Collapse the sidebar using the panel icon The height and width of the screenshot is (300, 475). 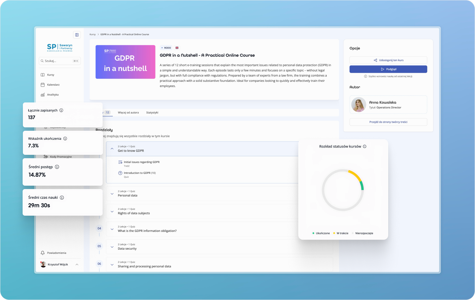click(x=77, y=35)
